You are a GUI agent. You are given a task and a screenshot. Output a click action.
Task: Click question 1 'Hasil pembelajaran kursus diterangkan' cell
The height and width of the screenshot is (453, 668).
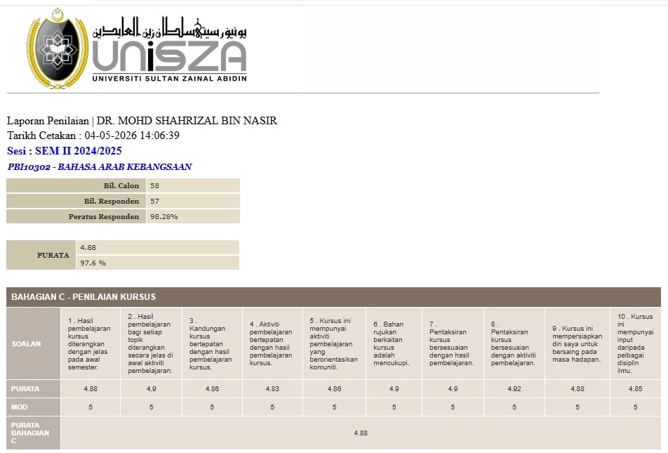[x=91, y=344]
